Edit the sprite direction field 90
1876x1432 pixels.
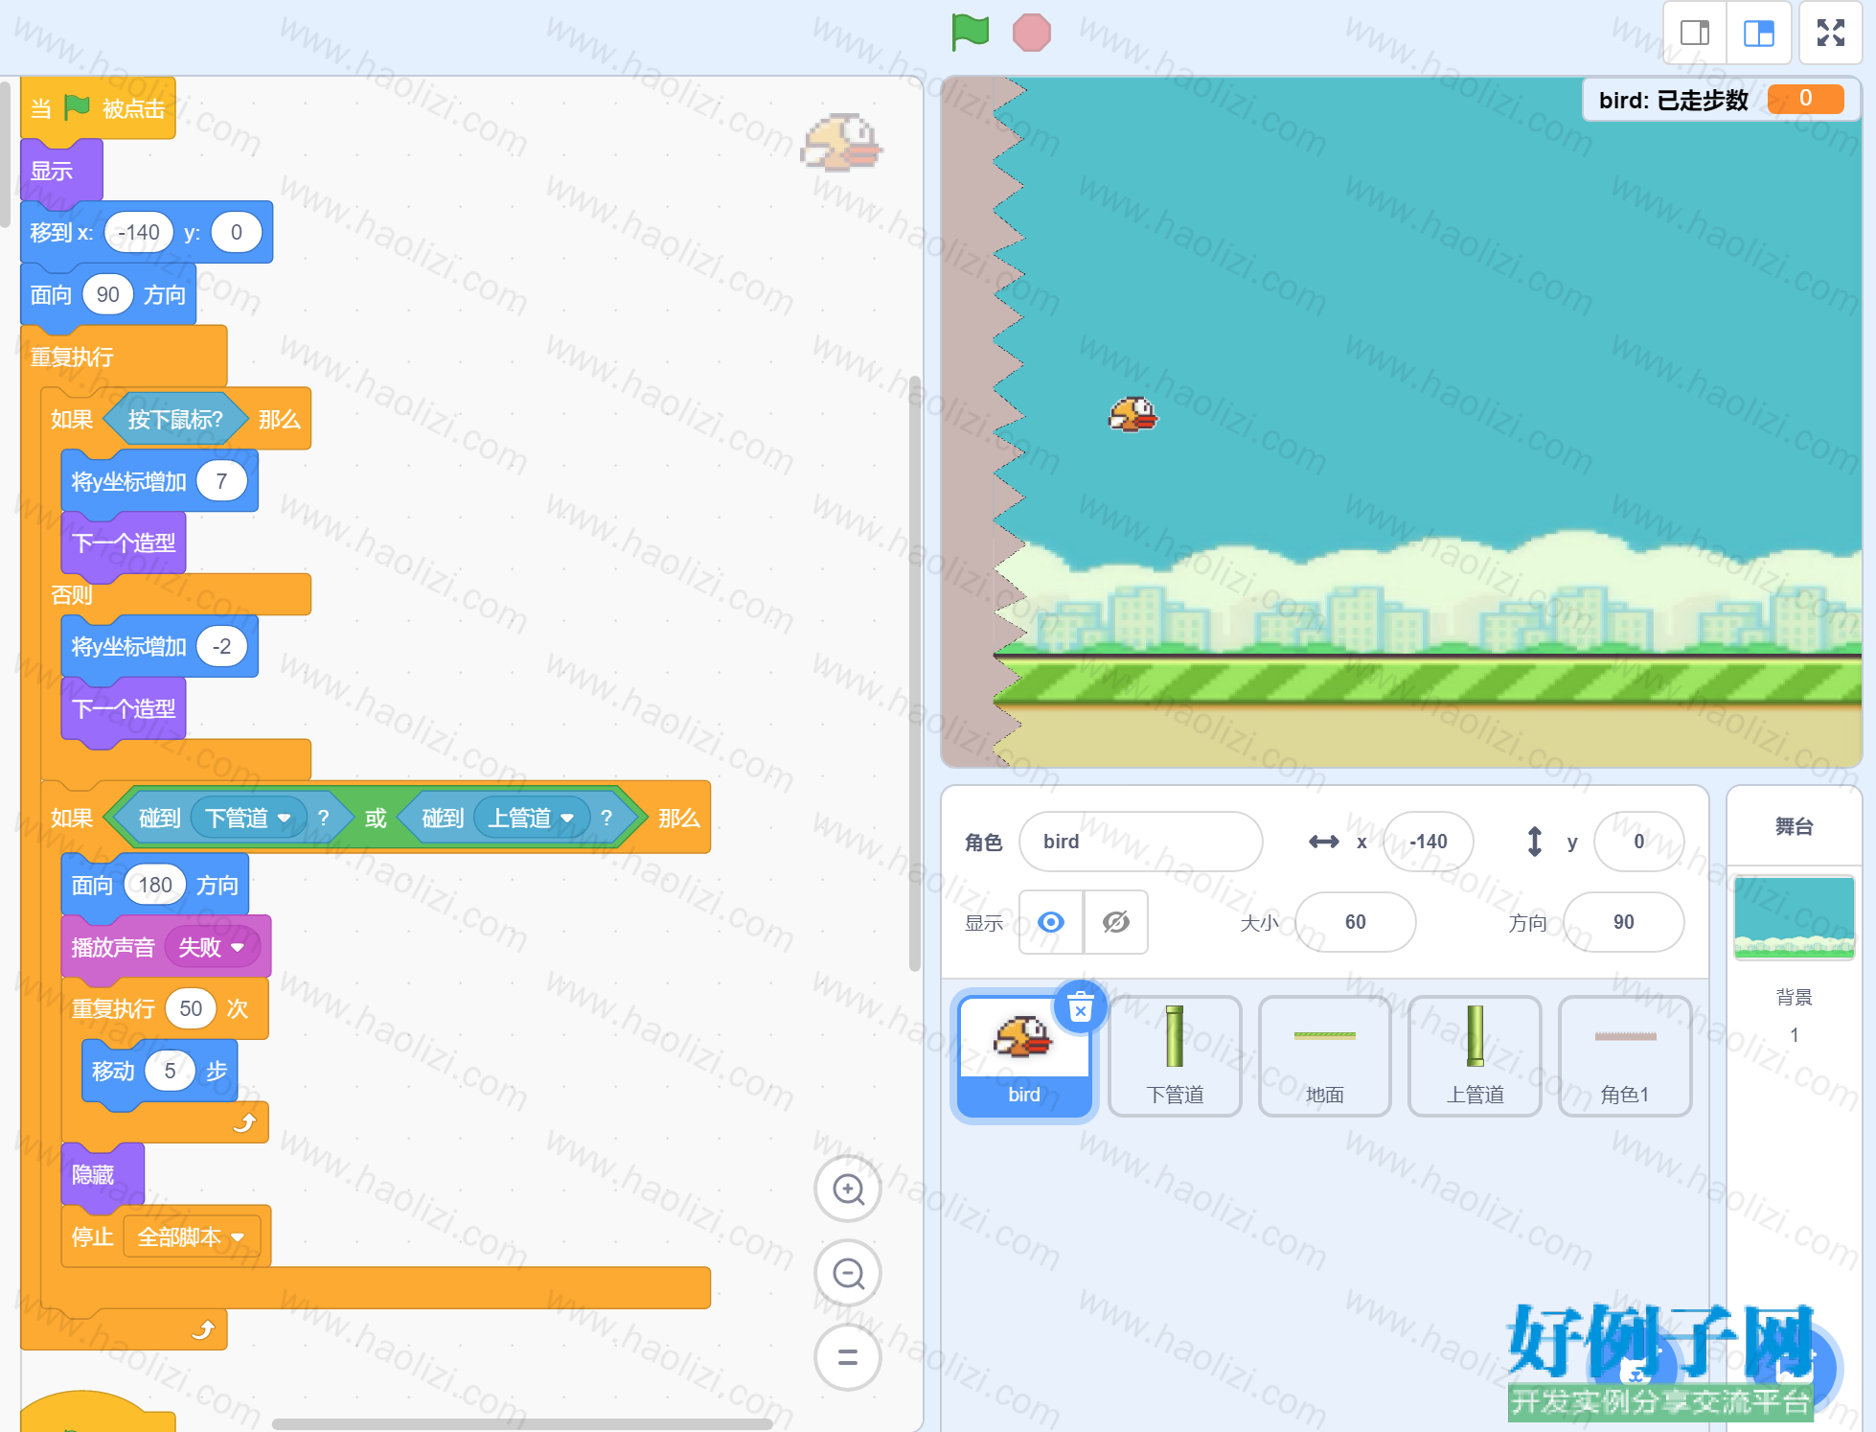pyautogui.click(x=1624, y=922)
